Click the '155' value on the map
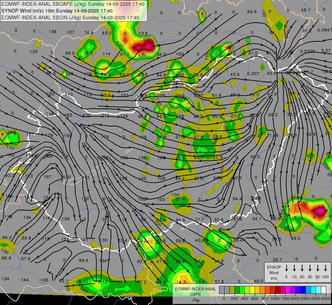This screenshot has height=305, width=332. [142, 199]
